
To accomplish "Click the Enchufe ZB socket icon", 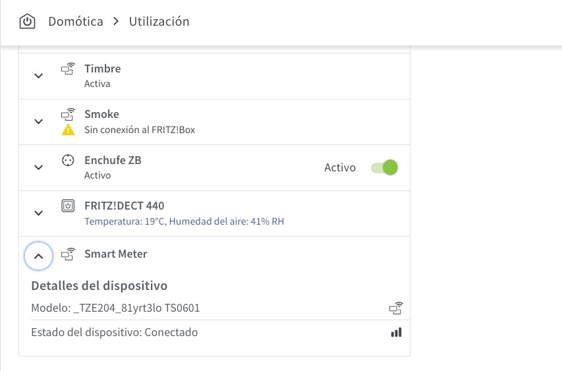I will (x=68, y=160).
